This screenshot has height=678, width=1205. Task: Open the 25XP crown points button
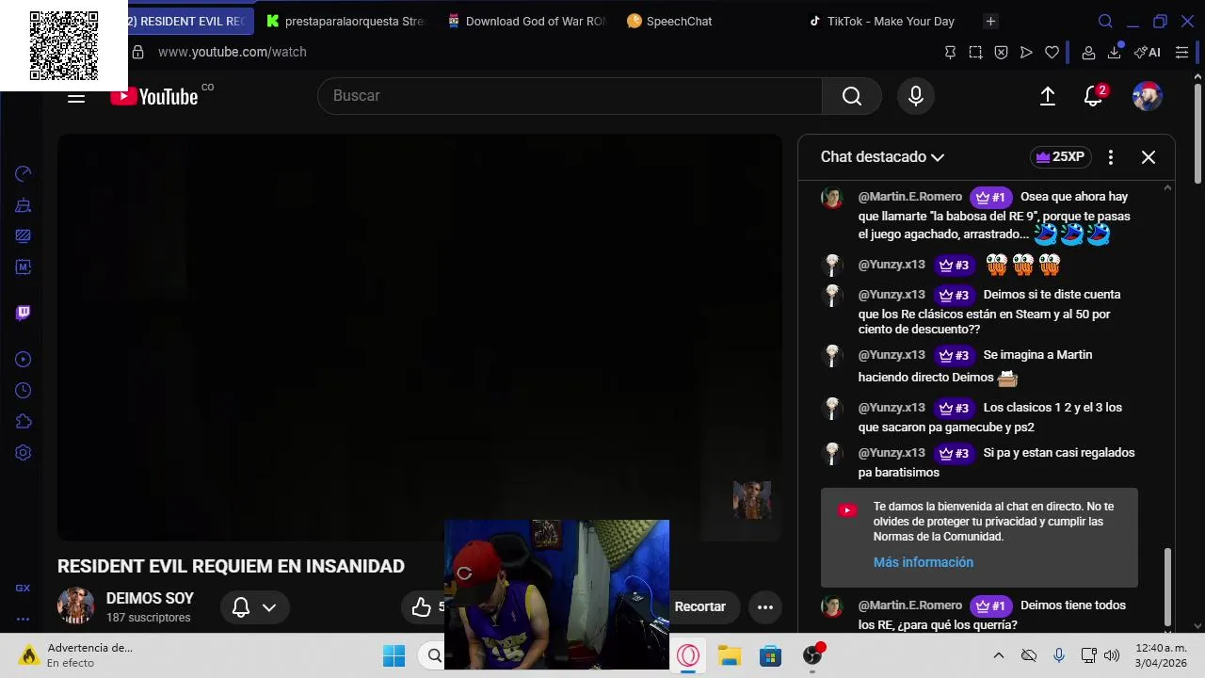point(1060,157)
